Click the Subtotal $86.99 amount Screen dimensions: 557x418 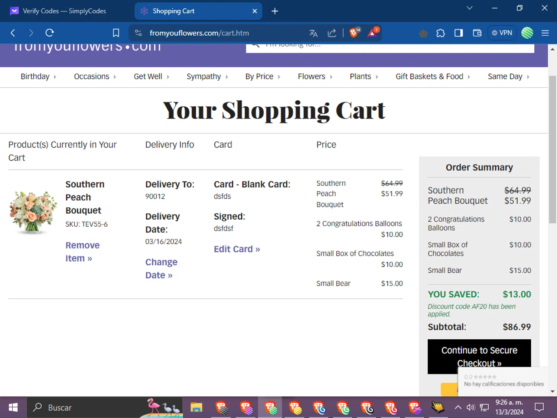pyautogui.click(x=517, y=327)
